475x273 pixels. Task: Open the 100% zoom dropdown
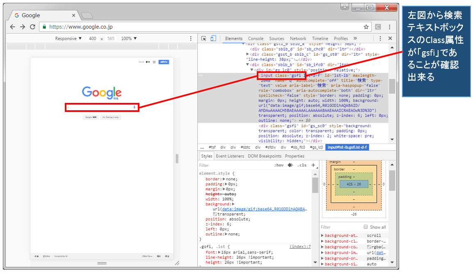(129, 39)
